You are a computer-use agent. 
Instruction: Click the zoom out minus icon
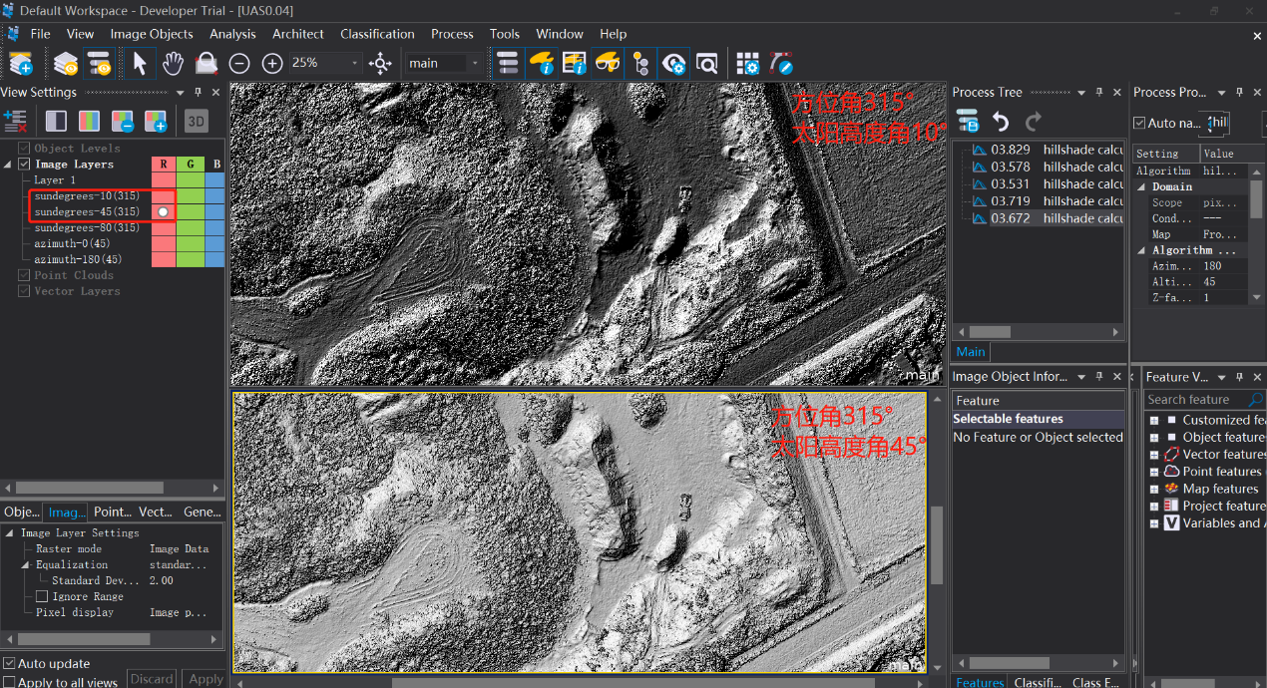(x=239, y=64)
